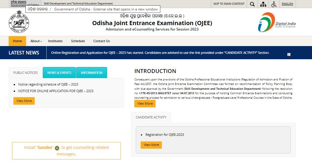Open the Institutes menu item
312x166 pixels.
(x=55, y=41)
